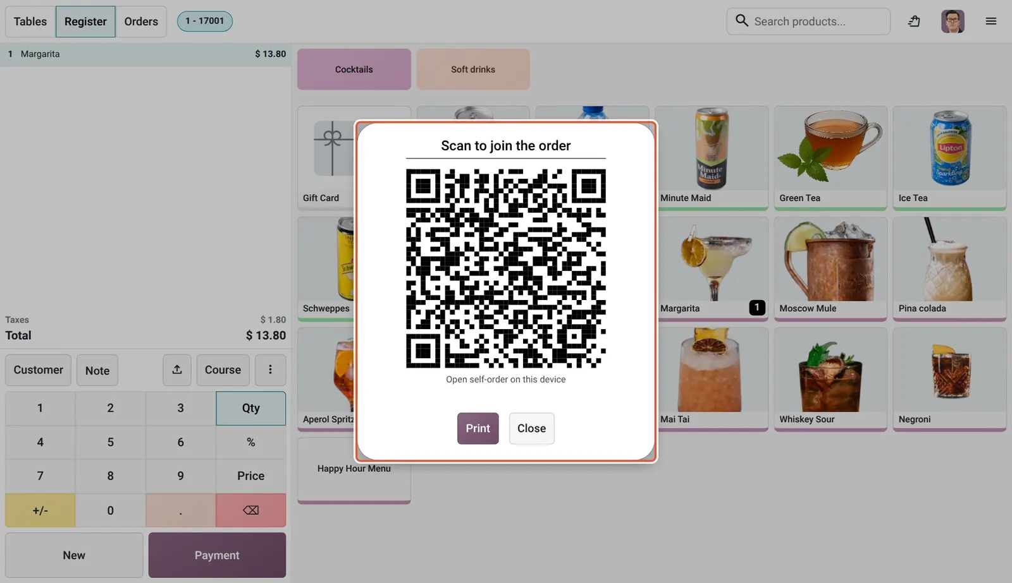Select the Gift Card product
This screenshot has width=1012, height=583.
[x=325, y=157]
